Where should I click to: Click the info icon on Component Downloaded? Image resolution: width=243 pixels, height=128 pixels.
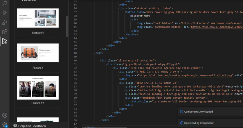click(182, 112)
